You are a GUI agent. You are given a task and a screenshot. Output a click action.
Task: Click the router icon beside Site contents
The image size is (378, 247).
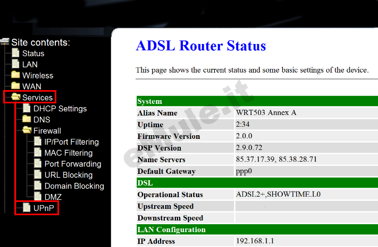(5, 41)
